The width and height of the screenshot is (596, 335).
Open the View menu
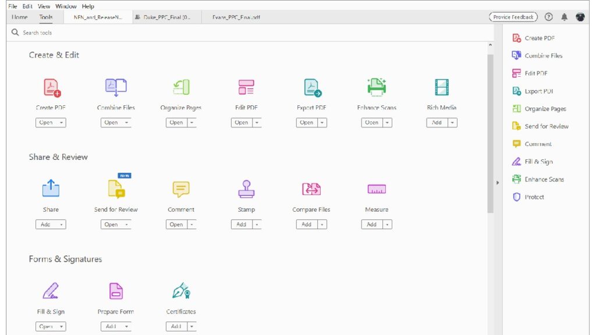(44, 6)
